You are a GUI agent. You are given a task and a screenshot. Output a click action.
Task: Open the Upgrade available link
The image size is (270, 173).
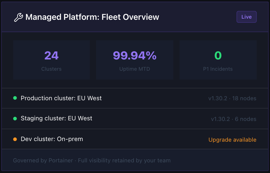pos(232,140)
